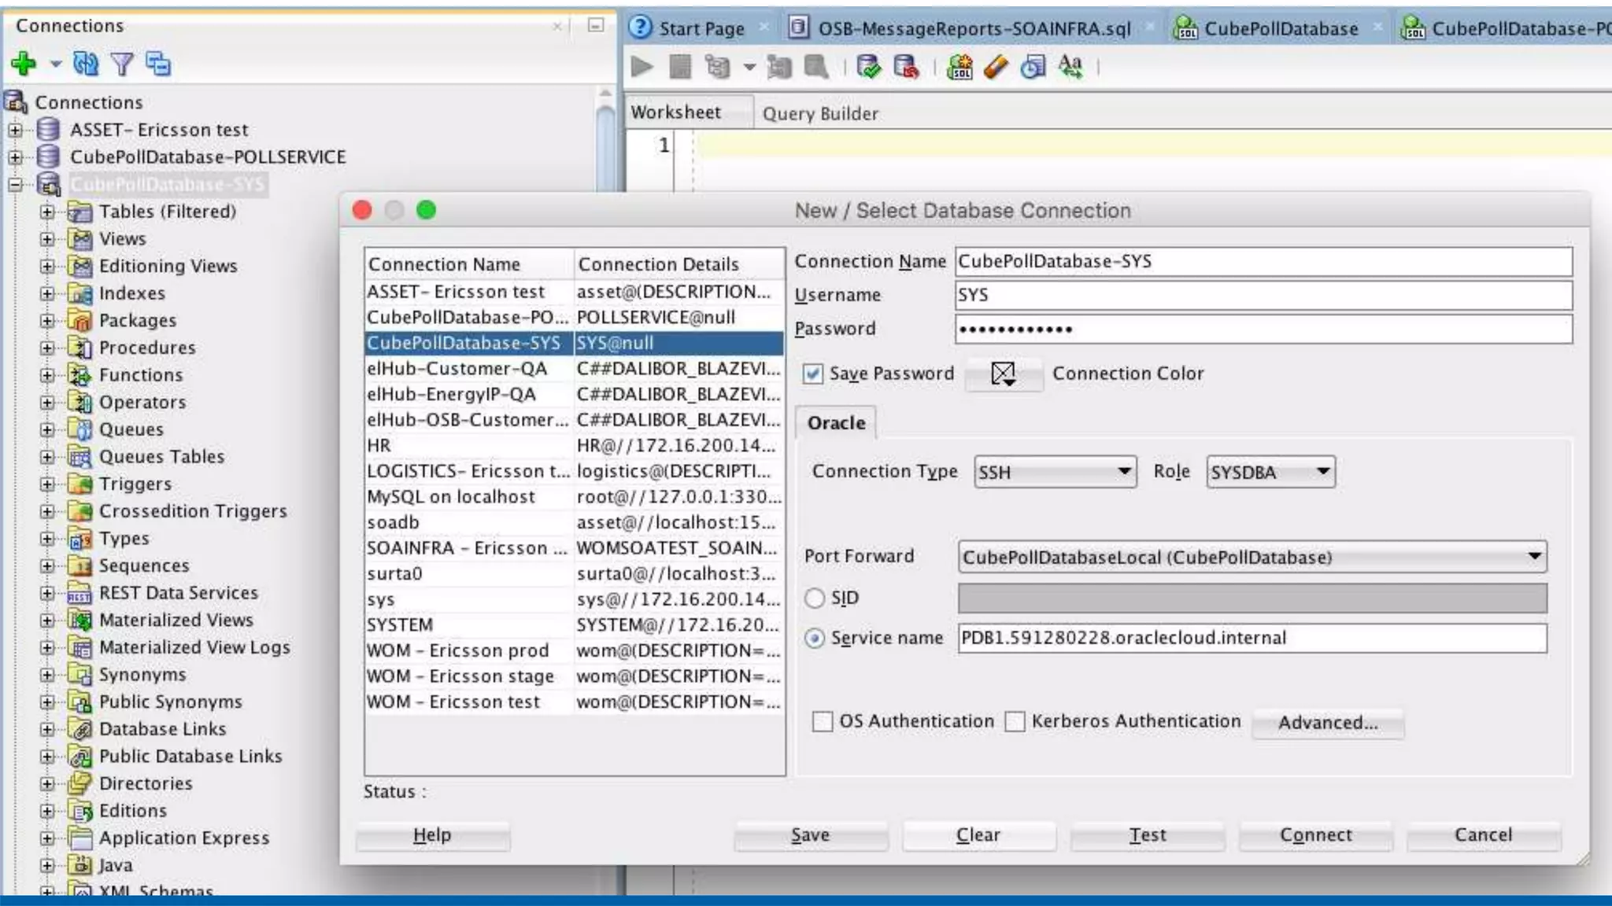Image resolution: width=1612 pixels, height=906 pixels.
Task: Open the Role SYSDBA dropdown
Action: 1270,472
